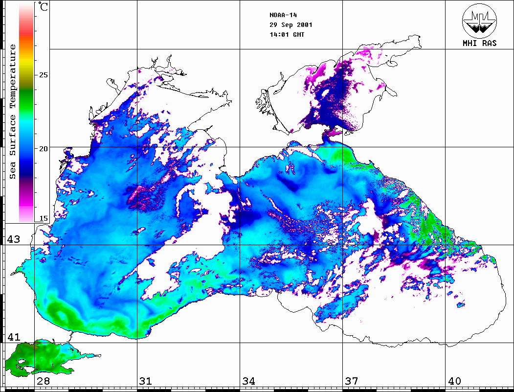This screenshot has height=392, width=514.
Task: Click the '14:01 GMT' time text
Action: [287, 34]
